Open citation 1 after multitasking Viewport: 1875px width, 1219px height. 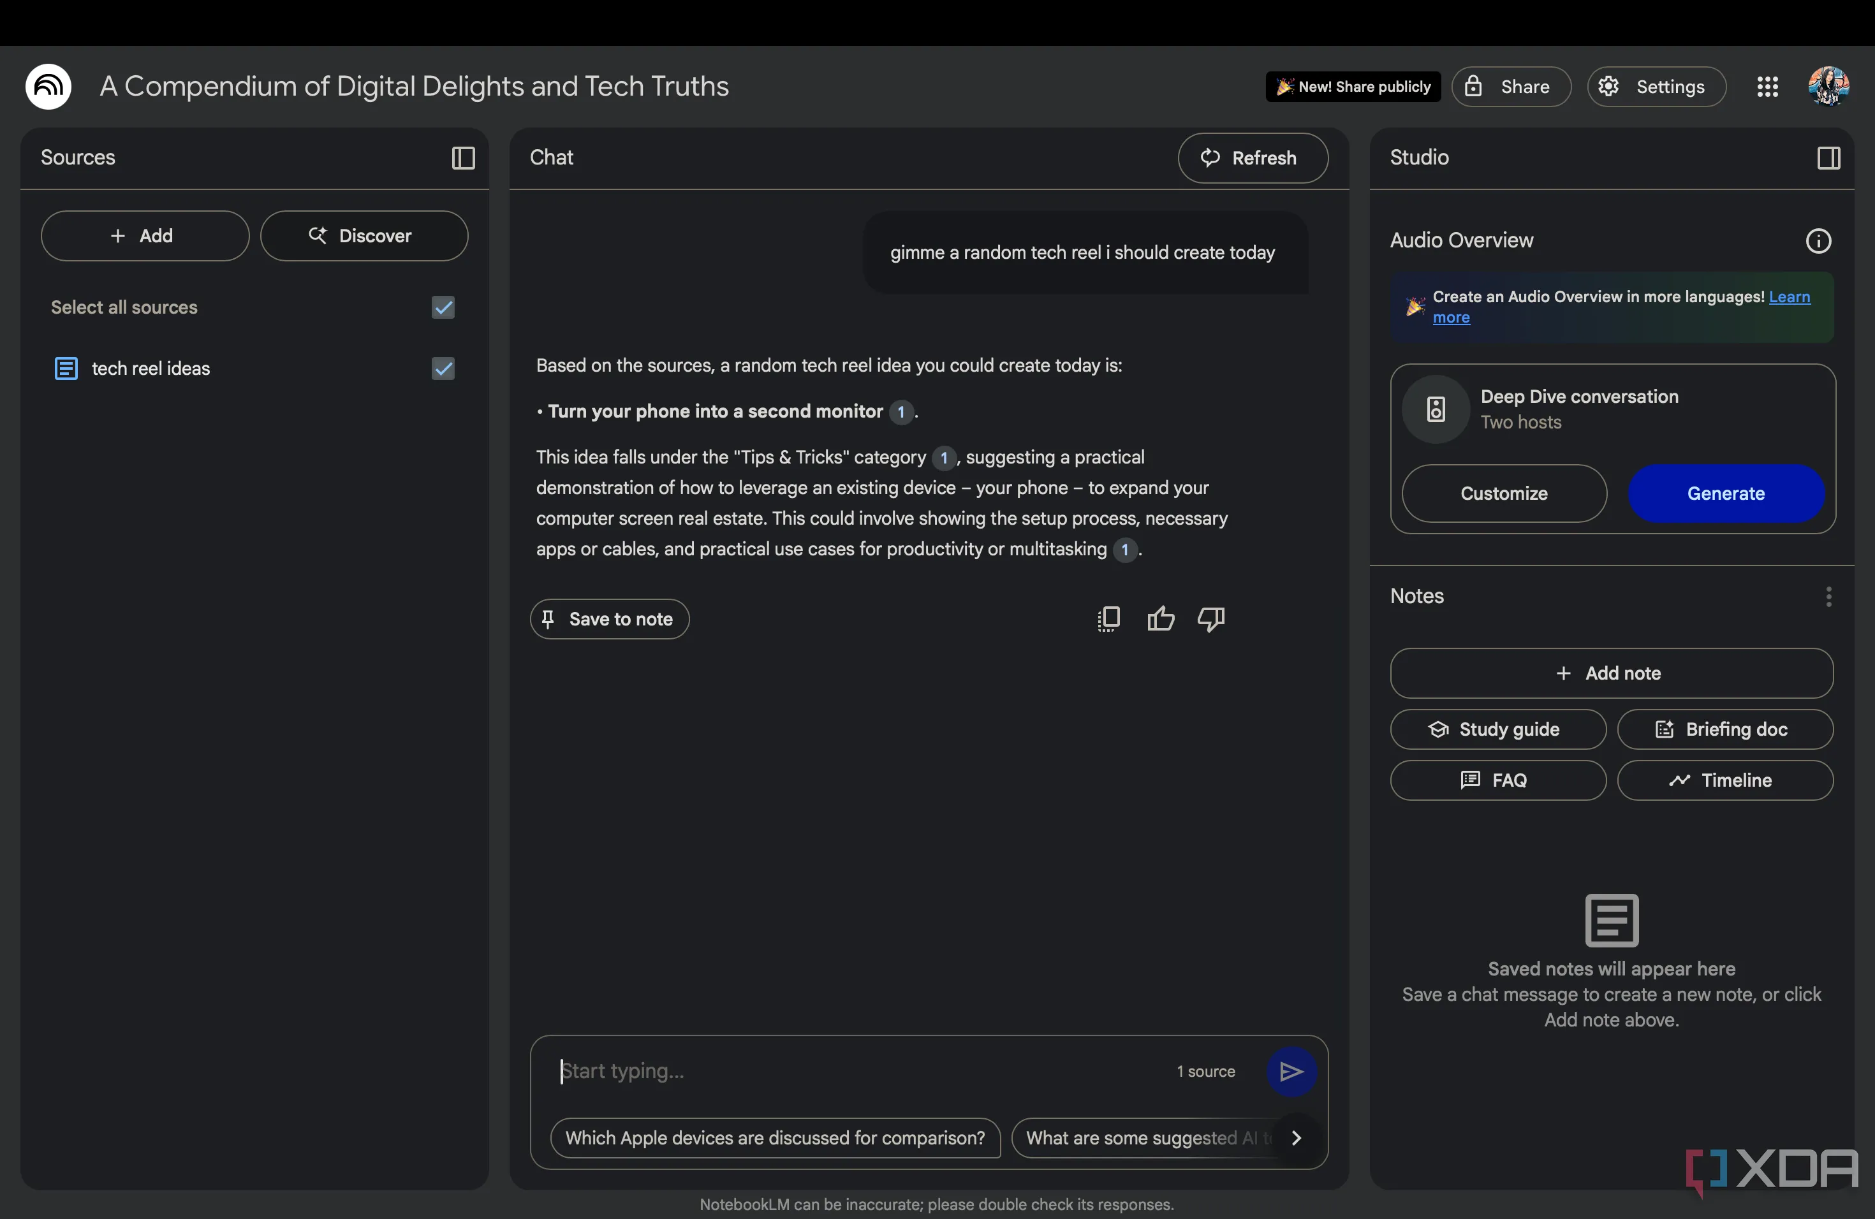tap(1124, 550)
